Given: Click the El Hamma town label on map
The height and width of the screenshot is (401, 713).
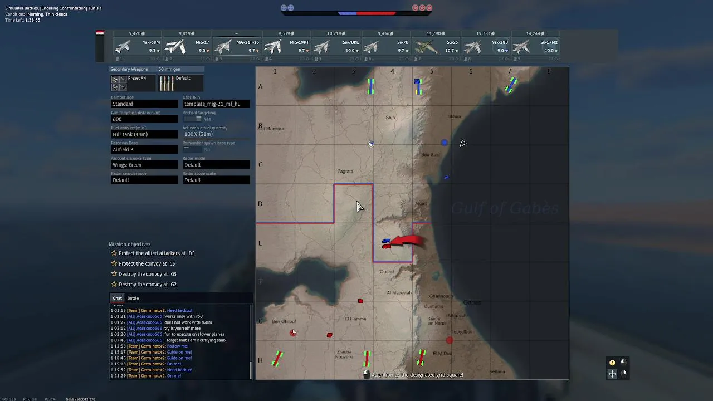Looking at the screenshot, I should pos(355,319).
